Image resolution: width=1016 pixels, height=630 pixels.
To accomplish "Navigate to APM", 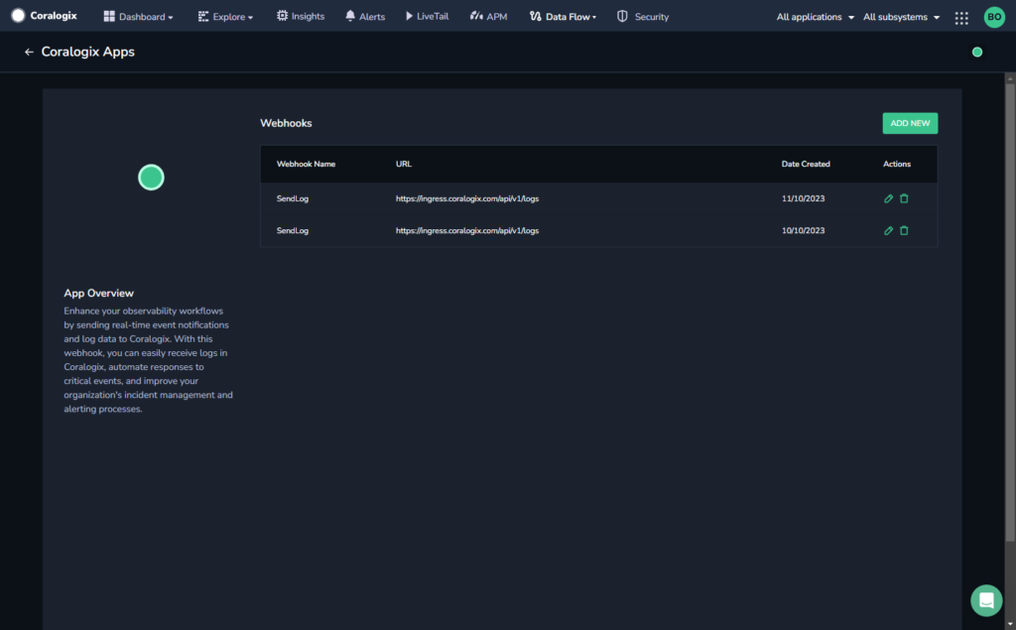I will (x=488, y=16).
